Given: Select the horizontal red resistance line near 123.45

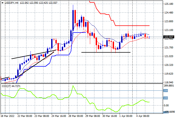Looking at the screenshot, I should (x=132, y=26).
